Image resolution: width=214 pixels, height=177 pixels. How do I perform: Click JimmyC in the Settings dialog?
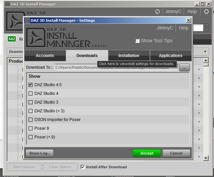coord(165,28)
